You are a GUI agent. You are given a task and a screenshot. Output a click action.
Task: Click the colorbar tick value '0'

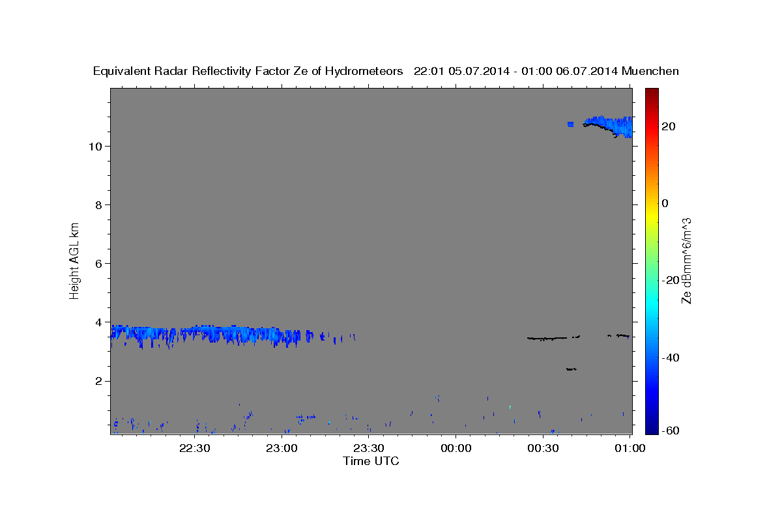click(665, 203)
